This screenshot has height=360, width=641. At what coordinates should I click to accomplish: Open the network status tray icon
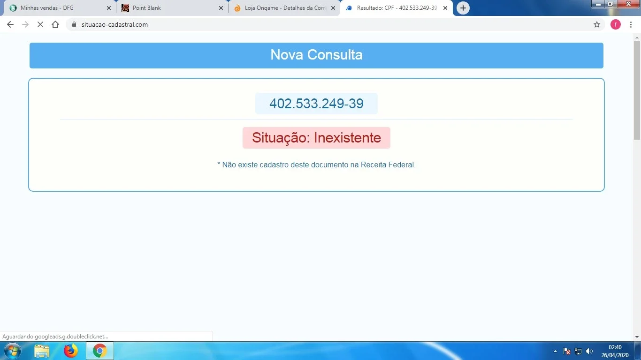pyautogui.click(x=578, y=351)
